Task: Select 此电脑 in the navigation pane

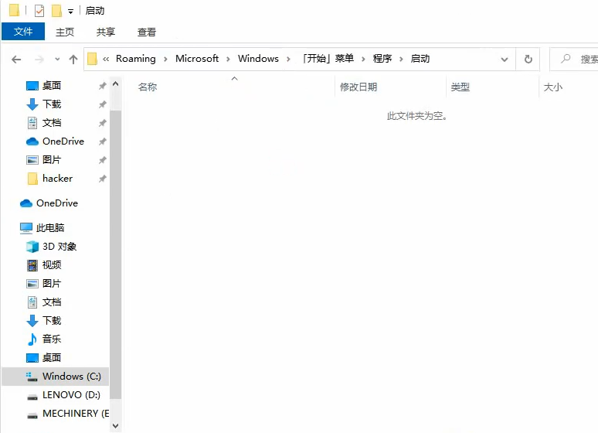Action: click(49, 228)
